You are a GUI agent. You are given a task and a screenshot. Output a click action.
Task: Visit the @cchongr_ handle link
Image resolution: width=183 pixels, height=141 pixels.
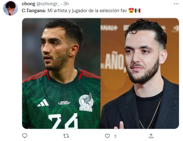point(48,4)
